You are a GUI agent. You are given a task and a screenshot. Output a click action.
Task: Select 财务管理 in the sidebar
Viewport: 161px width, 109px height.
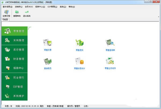14,59
